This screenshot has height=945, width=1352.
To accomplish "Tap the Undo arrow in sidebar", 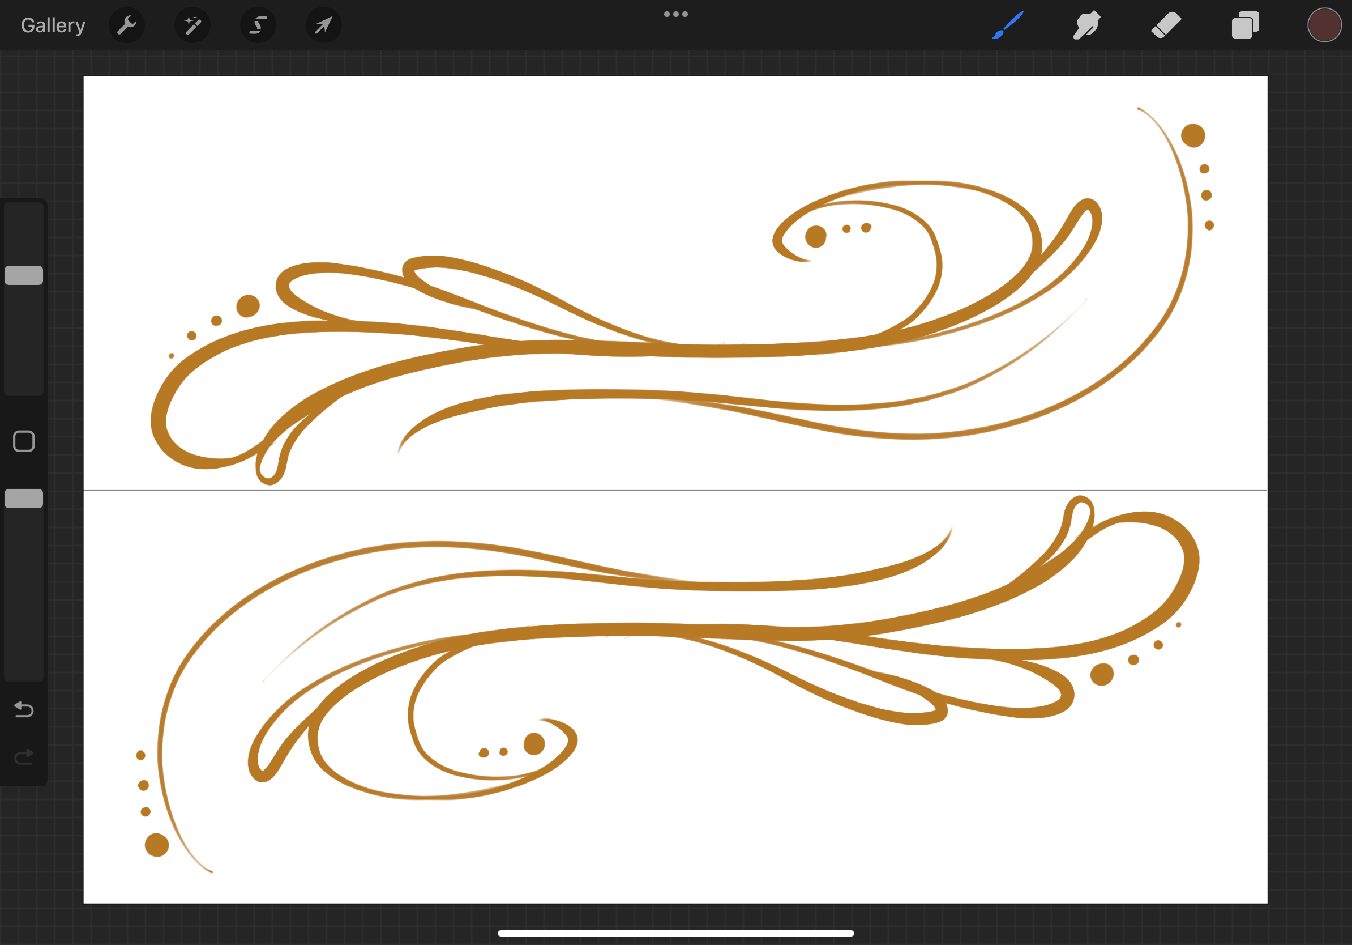I will pos(24,709).
